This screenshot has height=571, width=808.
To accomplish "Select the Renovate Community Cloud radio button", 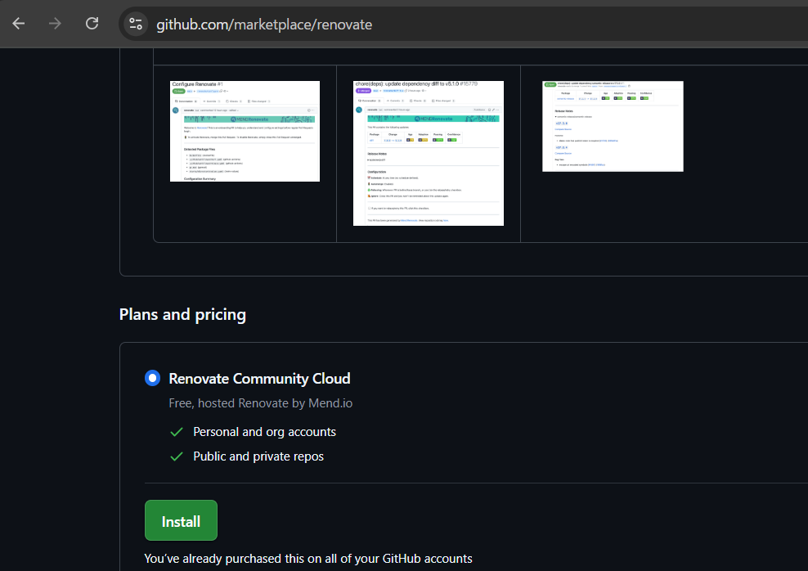I will point(153,378).
